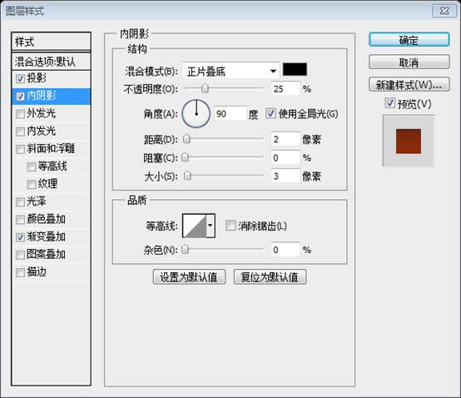Select 斜面和浮雕 in the styles list

coord(51,148)
